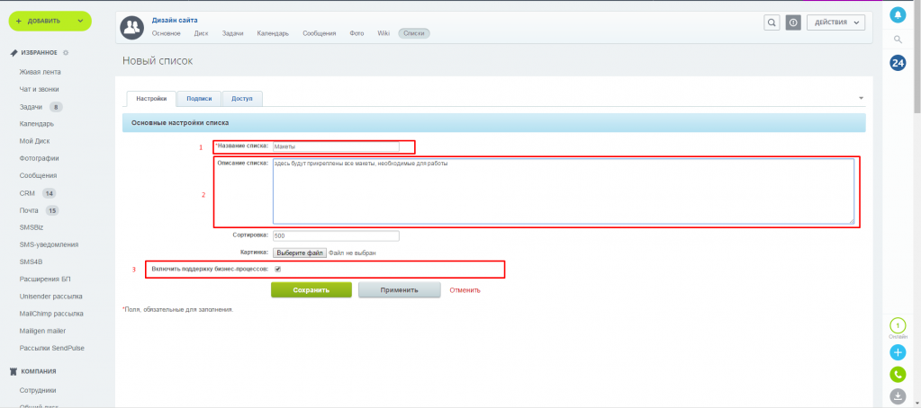Screen dimensions: 921x408
Task: Open the Wiki group menu item
Action: tap(384, 33)
